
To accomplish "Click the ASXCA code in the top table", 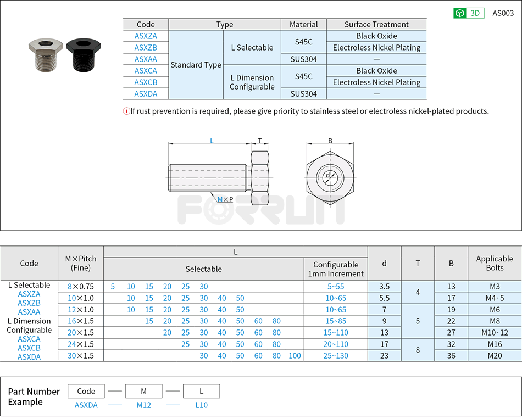I will point(145,70).
